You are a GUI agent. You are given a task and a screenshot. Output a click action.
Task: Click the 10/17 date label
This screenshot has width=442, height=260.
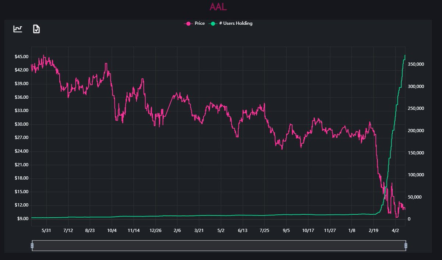pyautogui.click(x=308, y=231)
